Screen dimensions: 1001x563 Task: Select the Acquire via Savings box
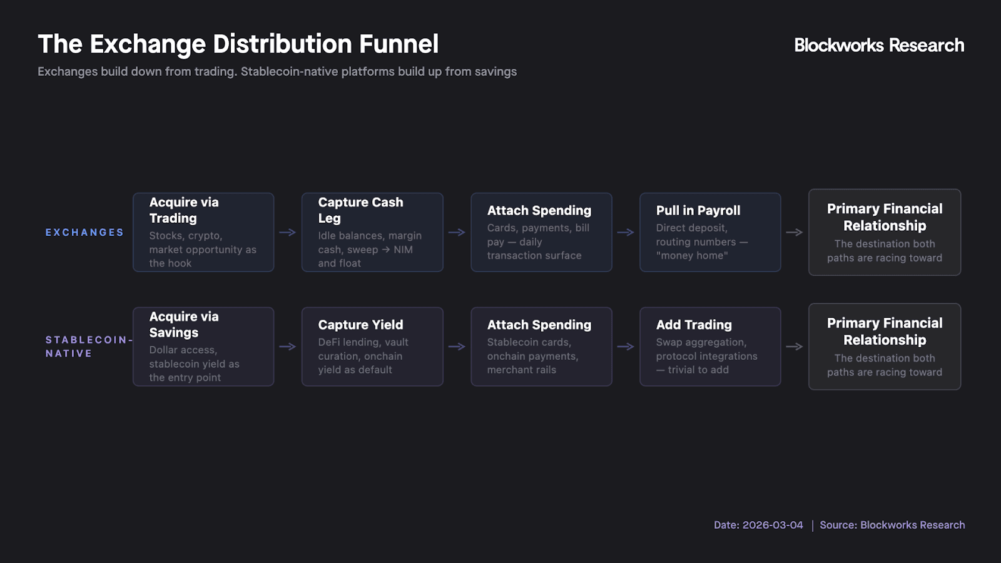click(203, 347)
